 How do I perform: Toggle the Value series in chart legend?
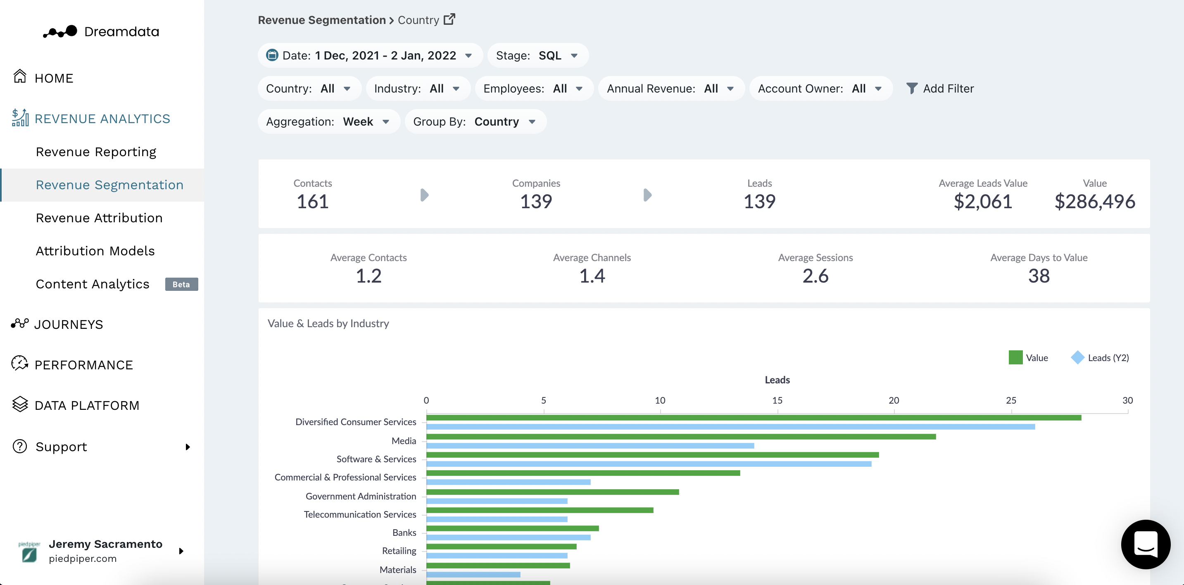coord(1028,357)
